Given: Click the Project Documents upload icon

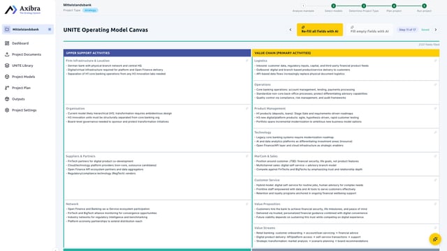Looking at the screenshot, I should pos(7,54).
